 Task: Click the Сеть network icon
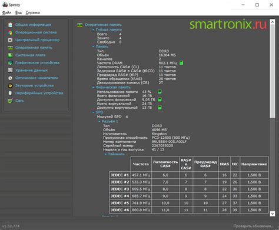tap(10, 101)
